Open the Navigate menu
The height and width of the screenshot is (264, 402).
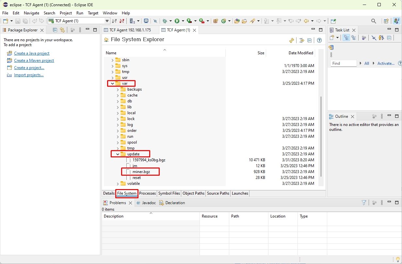click(31, 13)
